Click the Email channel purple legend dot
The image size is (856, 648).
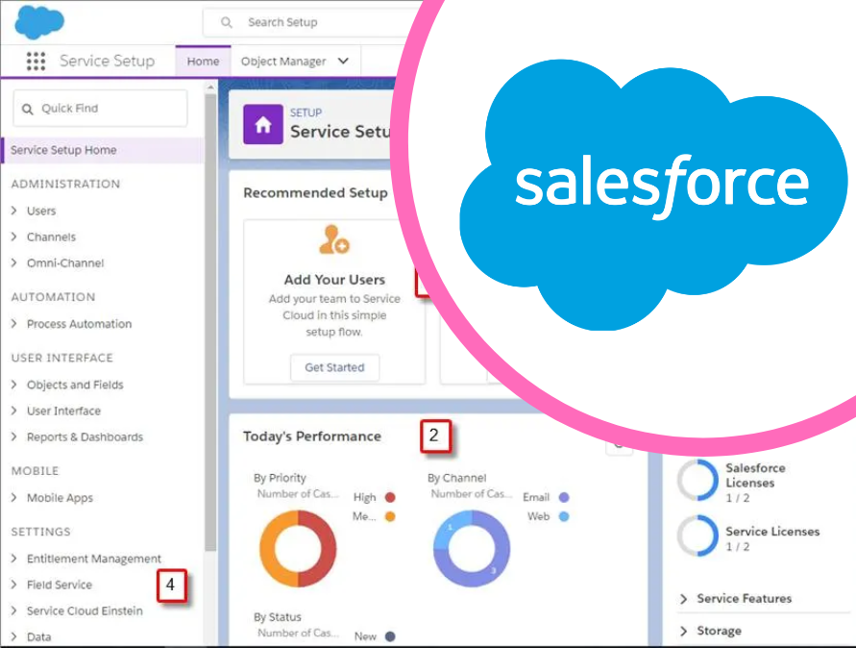coord(564,497)
